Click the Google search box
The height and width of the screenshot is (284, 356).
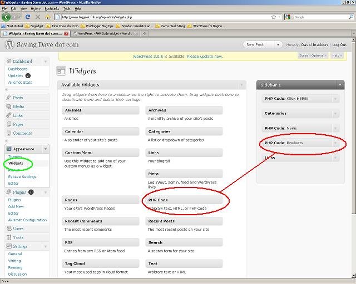point(320,17)
